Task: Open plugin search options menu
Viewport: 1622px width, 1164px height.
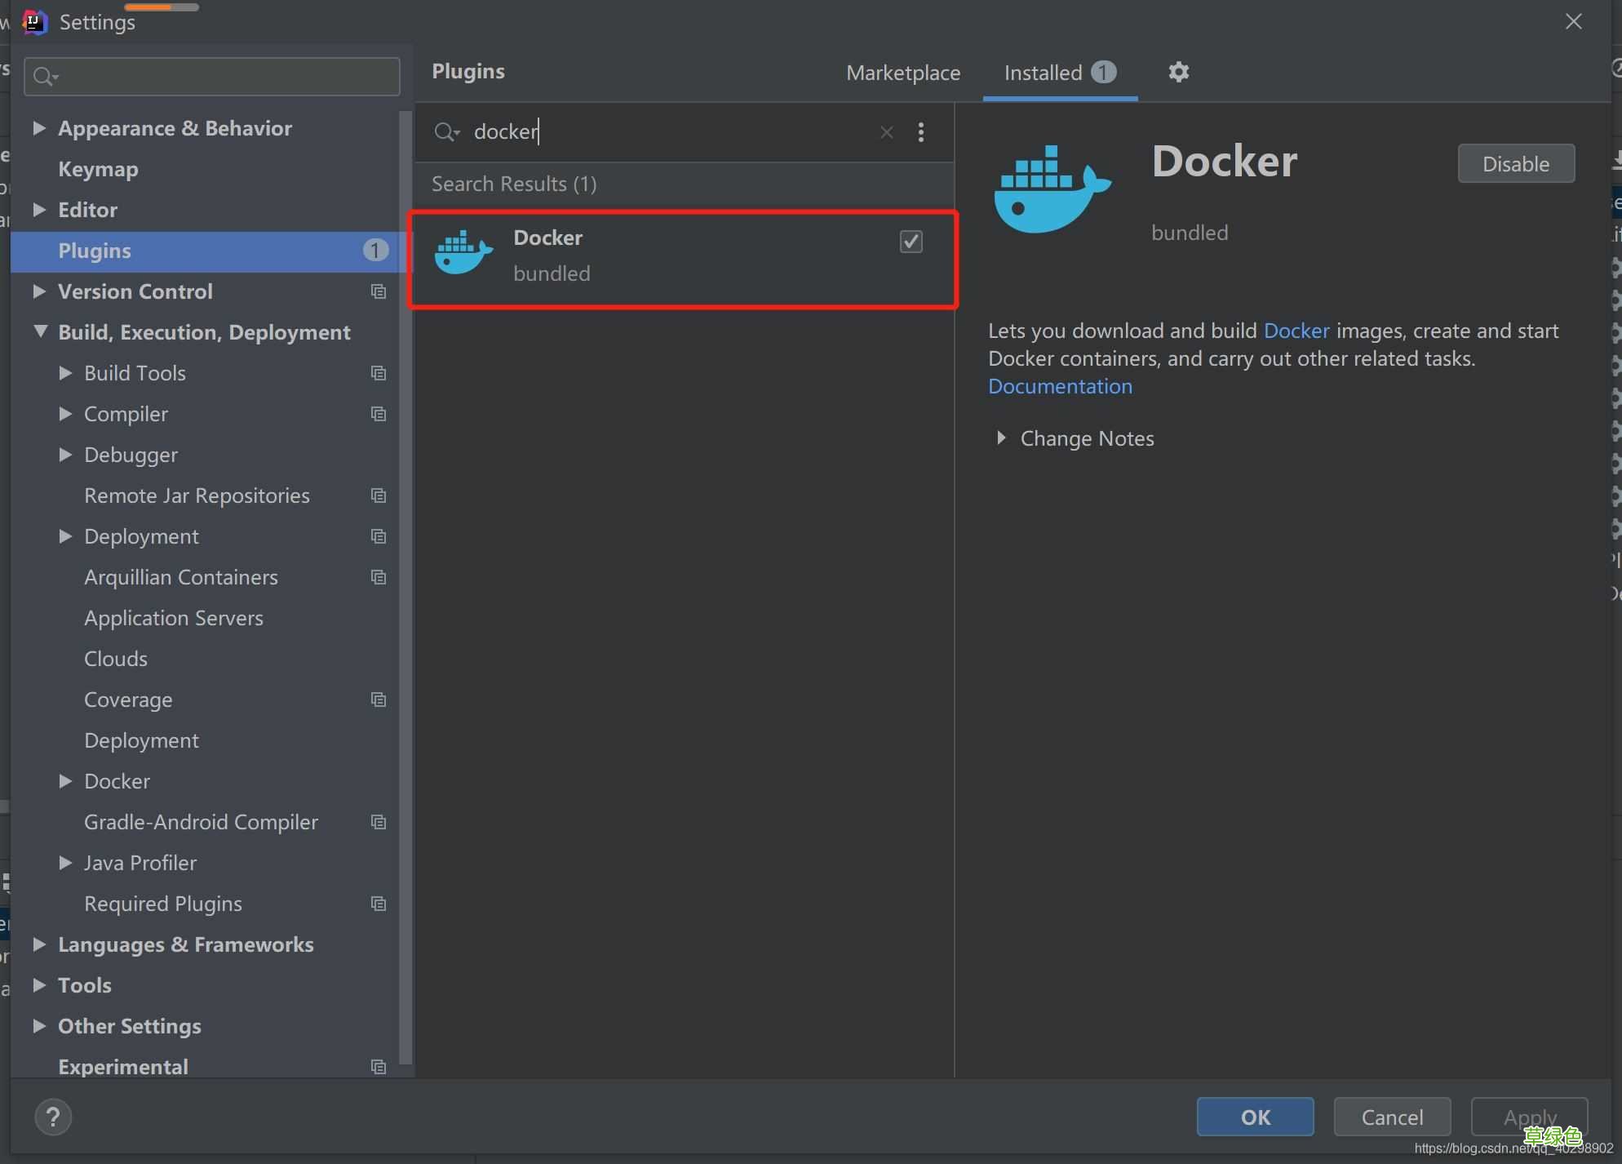Action: click(921, 132)
